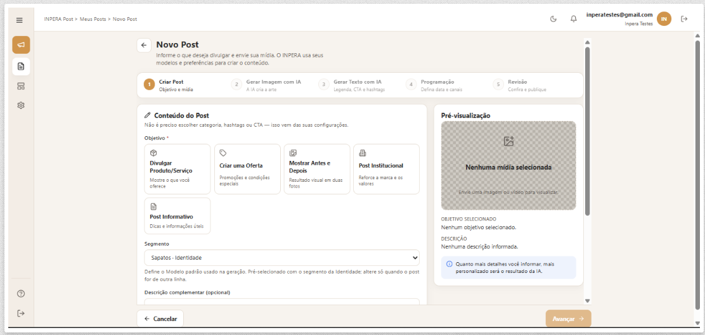Click Novo Post breadcrumb
The width and height of the screenshot is (705, 335).
tap(125, 19)
